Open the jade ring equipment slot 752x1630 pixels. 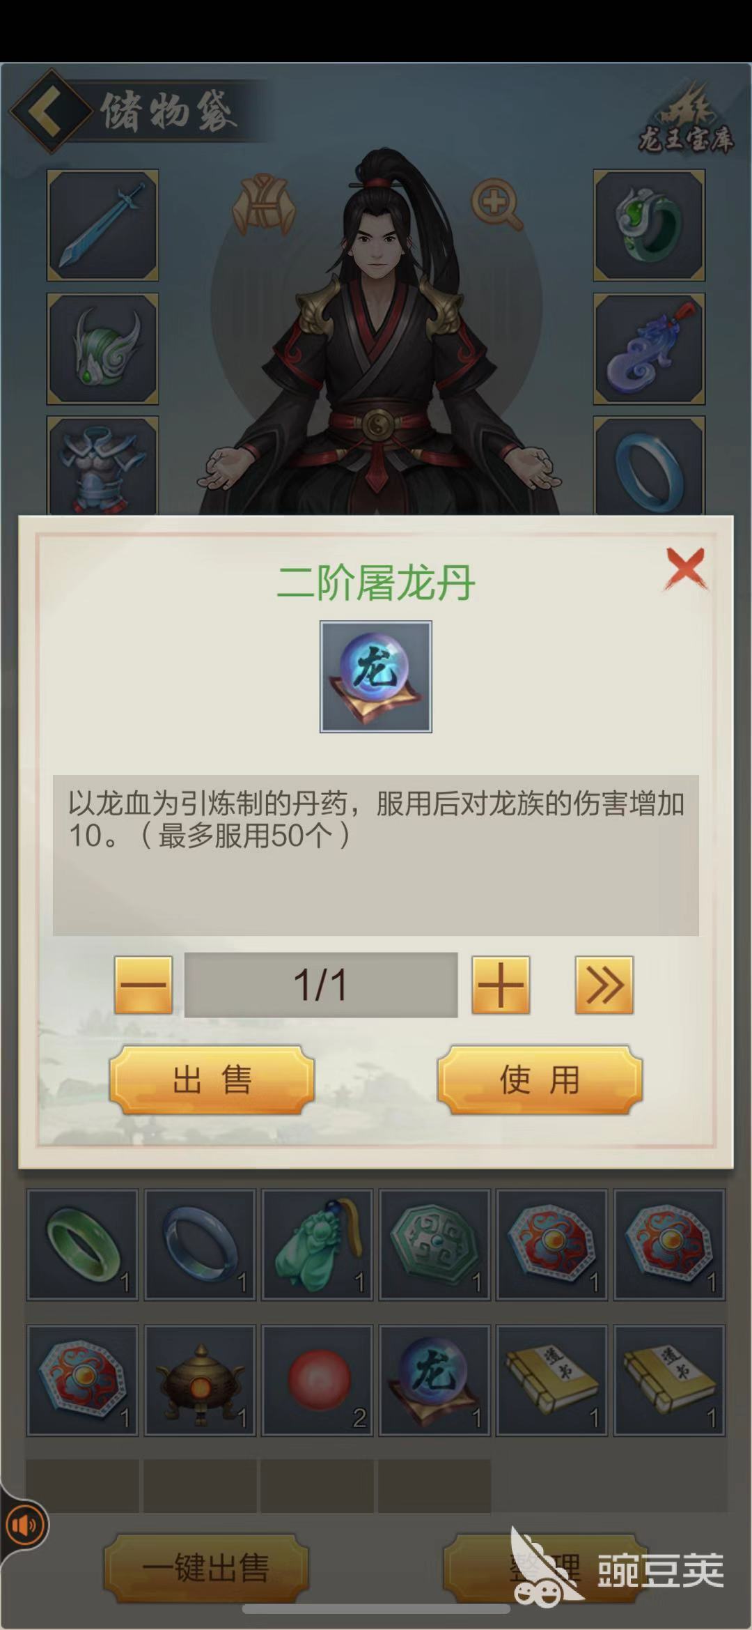pos(649,225)
